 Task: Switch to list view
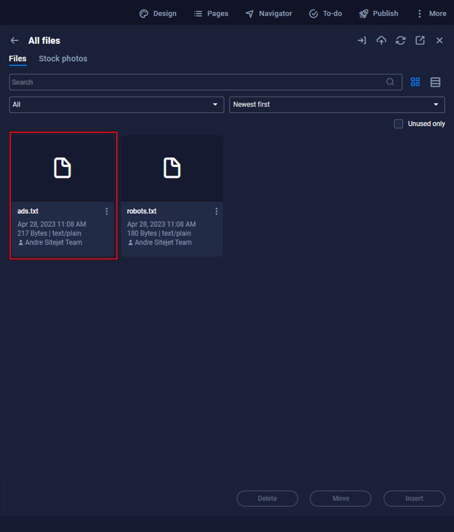pos(435,82)
